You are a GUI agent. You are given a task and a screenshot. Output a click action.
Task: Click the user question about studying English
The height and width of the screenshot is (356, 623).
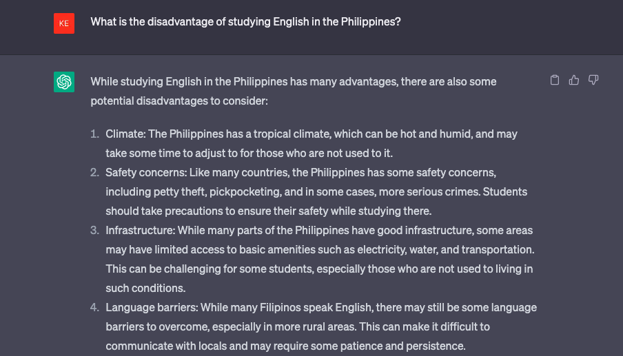click(x=245, y=22)
